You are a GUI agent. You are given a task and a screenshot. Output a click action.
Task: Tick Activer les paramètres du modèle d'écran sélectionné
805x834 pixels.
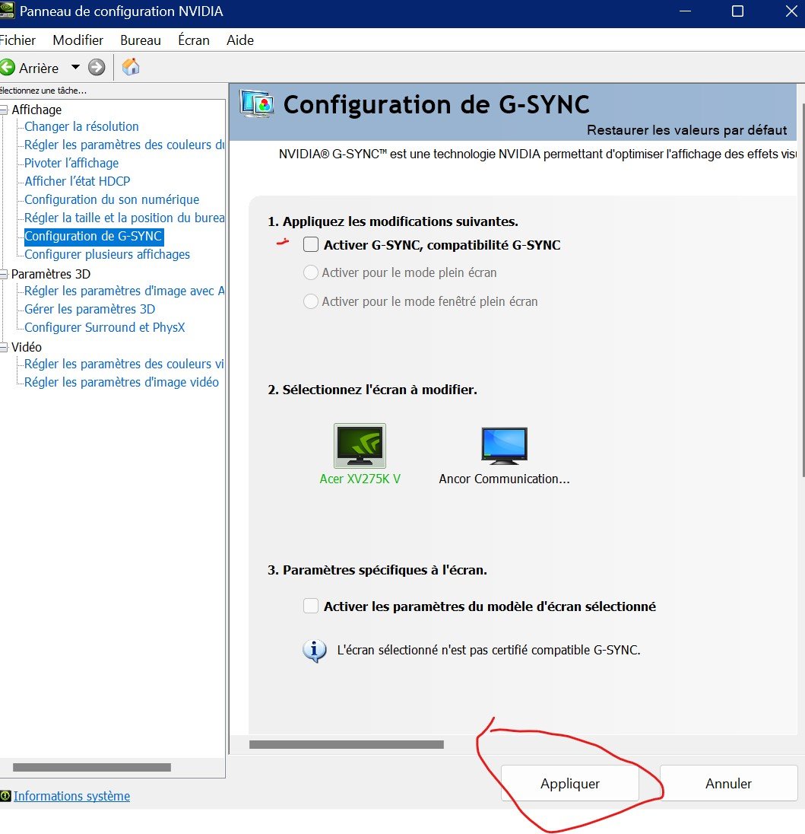pyautogui.click(x=311, y=606)
